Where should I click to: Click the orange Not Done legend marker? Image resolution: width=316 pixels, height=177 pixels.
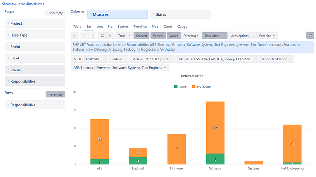(x=194, y=86)
